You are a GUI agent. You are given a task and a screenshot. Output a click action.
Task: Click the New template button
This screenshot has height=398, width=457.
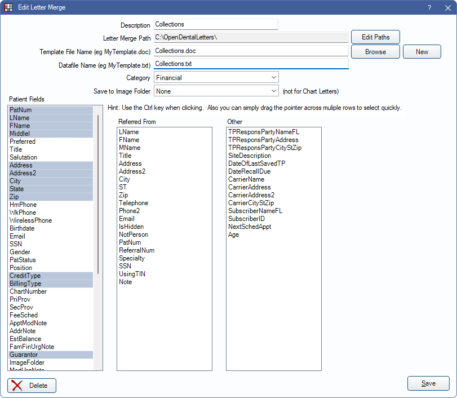pyautogui.click(x=421, y=51)
